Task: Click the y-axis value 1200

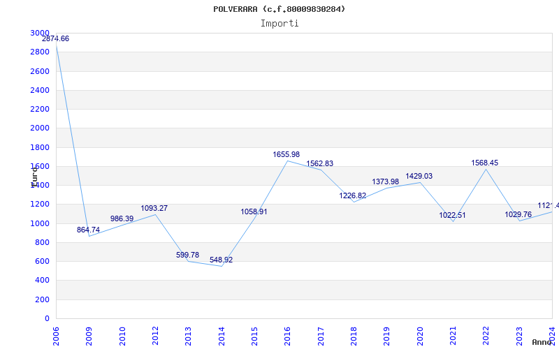Action: 40,205
